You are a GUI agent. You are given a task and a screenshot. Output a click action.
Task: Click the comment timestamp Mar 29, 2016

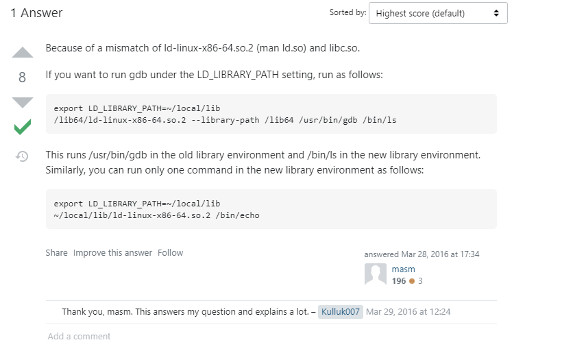[409, 312]
